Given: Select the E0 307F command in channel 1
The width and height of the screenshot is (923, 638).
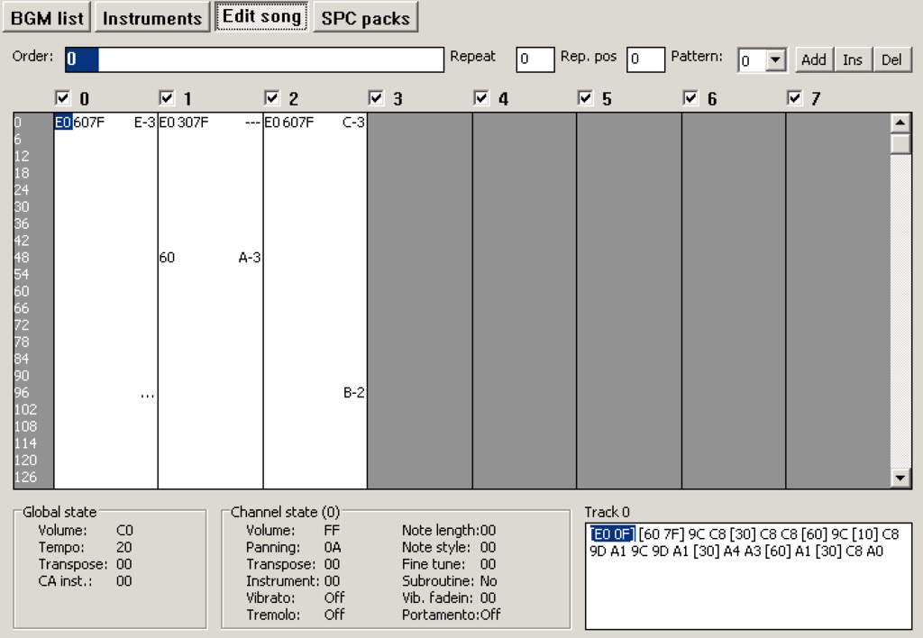Looking at the screenshot, I should click(x=184, y=123).
